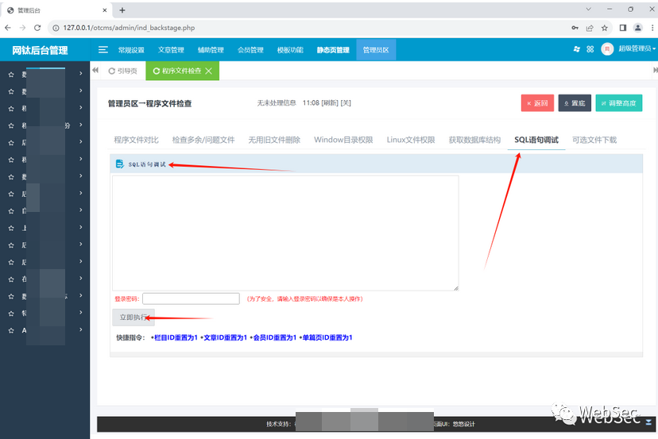Click the 栏目ID重置为1 quick command
Viewport: 658px width, 439px height.
[174, 337]
